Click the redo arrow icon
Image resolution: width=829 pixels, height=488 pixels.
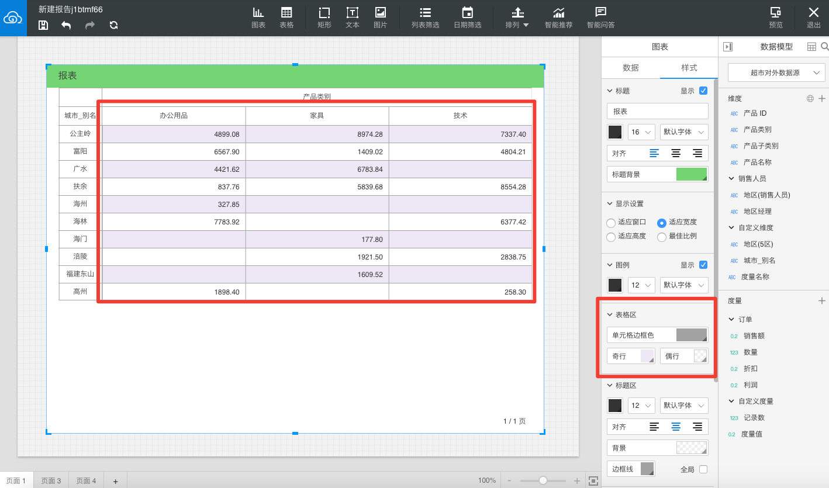pyautogui.click(x=89, y=25)
